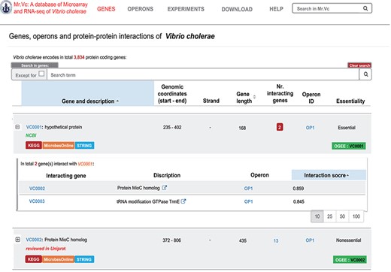Open MicrobesOnline badge for VC0001
This screenshot has height=272, width=391.
tap(59, 146)
